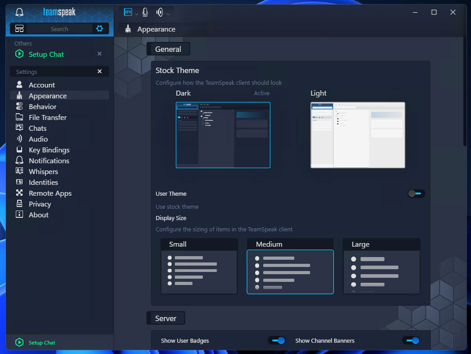The width and height of the screenshot is (471, 354).
Task: Click in the Search field
Action: point(59,29)
